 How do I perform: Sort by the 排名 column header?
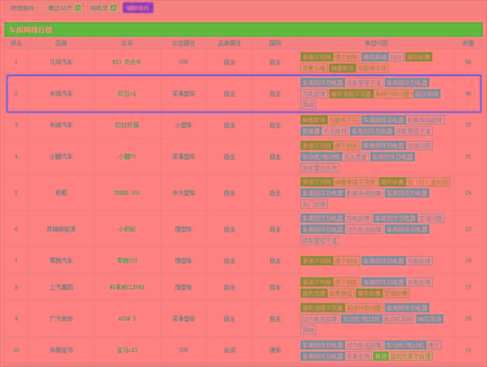point(16,43)
